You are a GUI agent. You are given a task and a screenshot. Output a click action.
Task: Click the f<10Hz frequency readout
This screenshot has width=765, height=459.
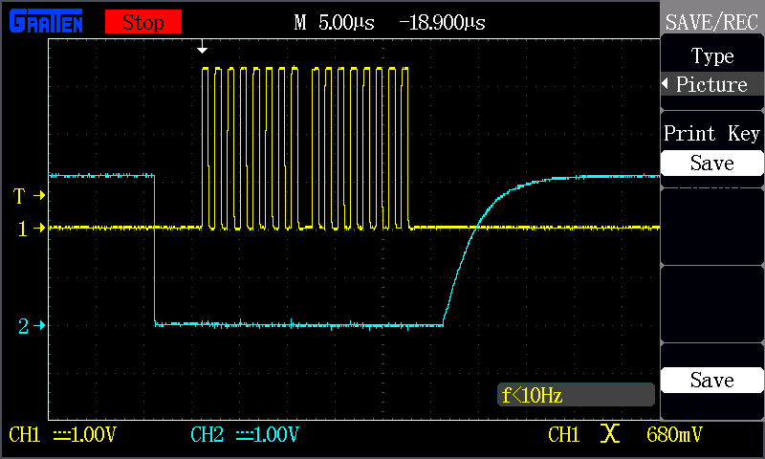tap(576, 395)
